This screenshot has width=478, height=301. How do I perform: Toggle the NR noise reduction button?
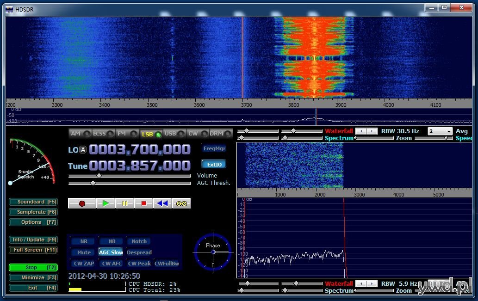[x=84, y=241]
